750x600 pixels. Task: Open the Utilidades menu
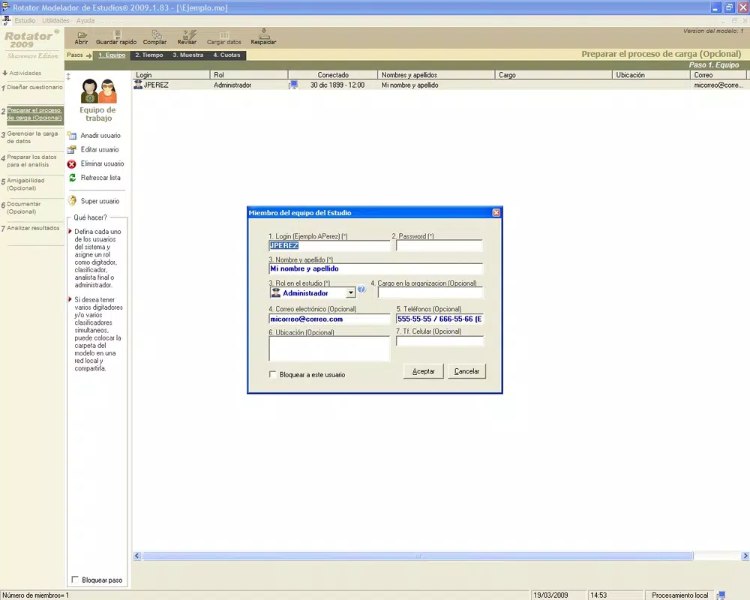pos(55,20)
